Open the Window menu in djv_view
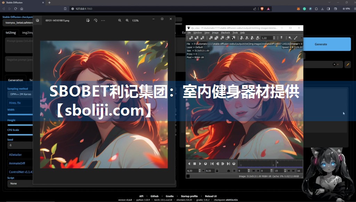356x202 pixels. [197, 33]
